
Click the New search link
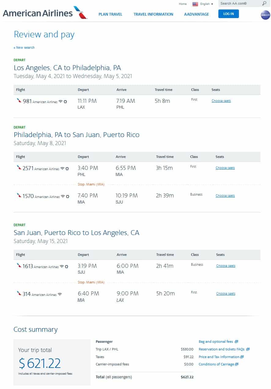pos(24,47)
